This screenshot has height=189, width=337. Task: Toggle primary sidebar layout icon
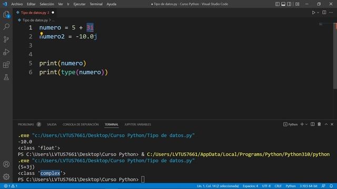277,4
